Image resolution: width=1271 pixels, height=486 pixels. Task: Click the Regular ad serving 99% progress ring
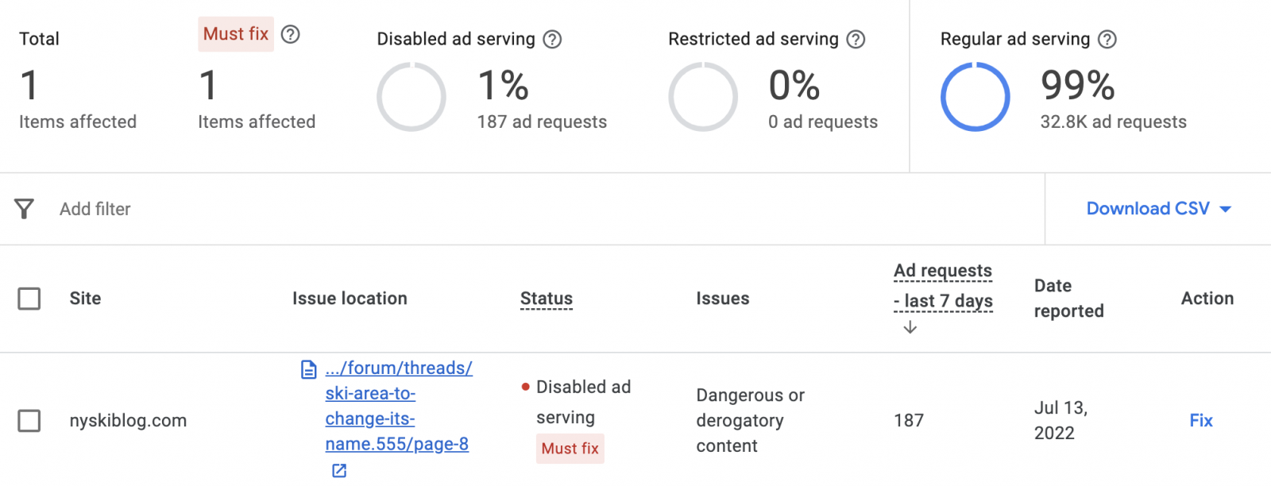(975, 97)
